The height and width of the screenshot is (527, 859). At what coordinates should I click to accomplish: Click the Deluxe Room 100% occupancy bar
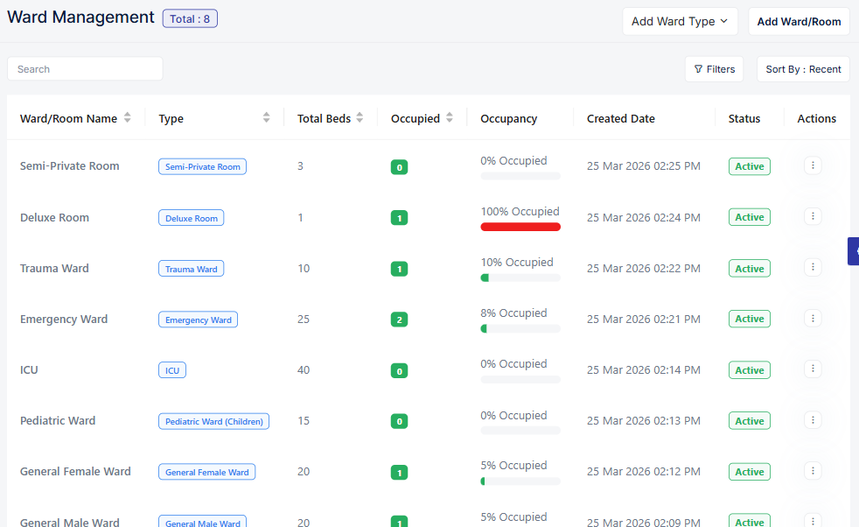[520, 227]
